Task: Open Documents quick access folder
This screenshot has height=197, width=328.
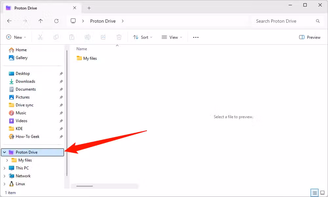Action: (26, 89)
